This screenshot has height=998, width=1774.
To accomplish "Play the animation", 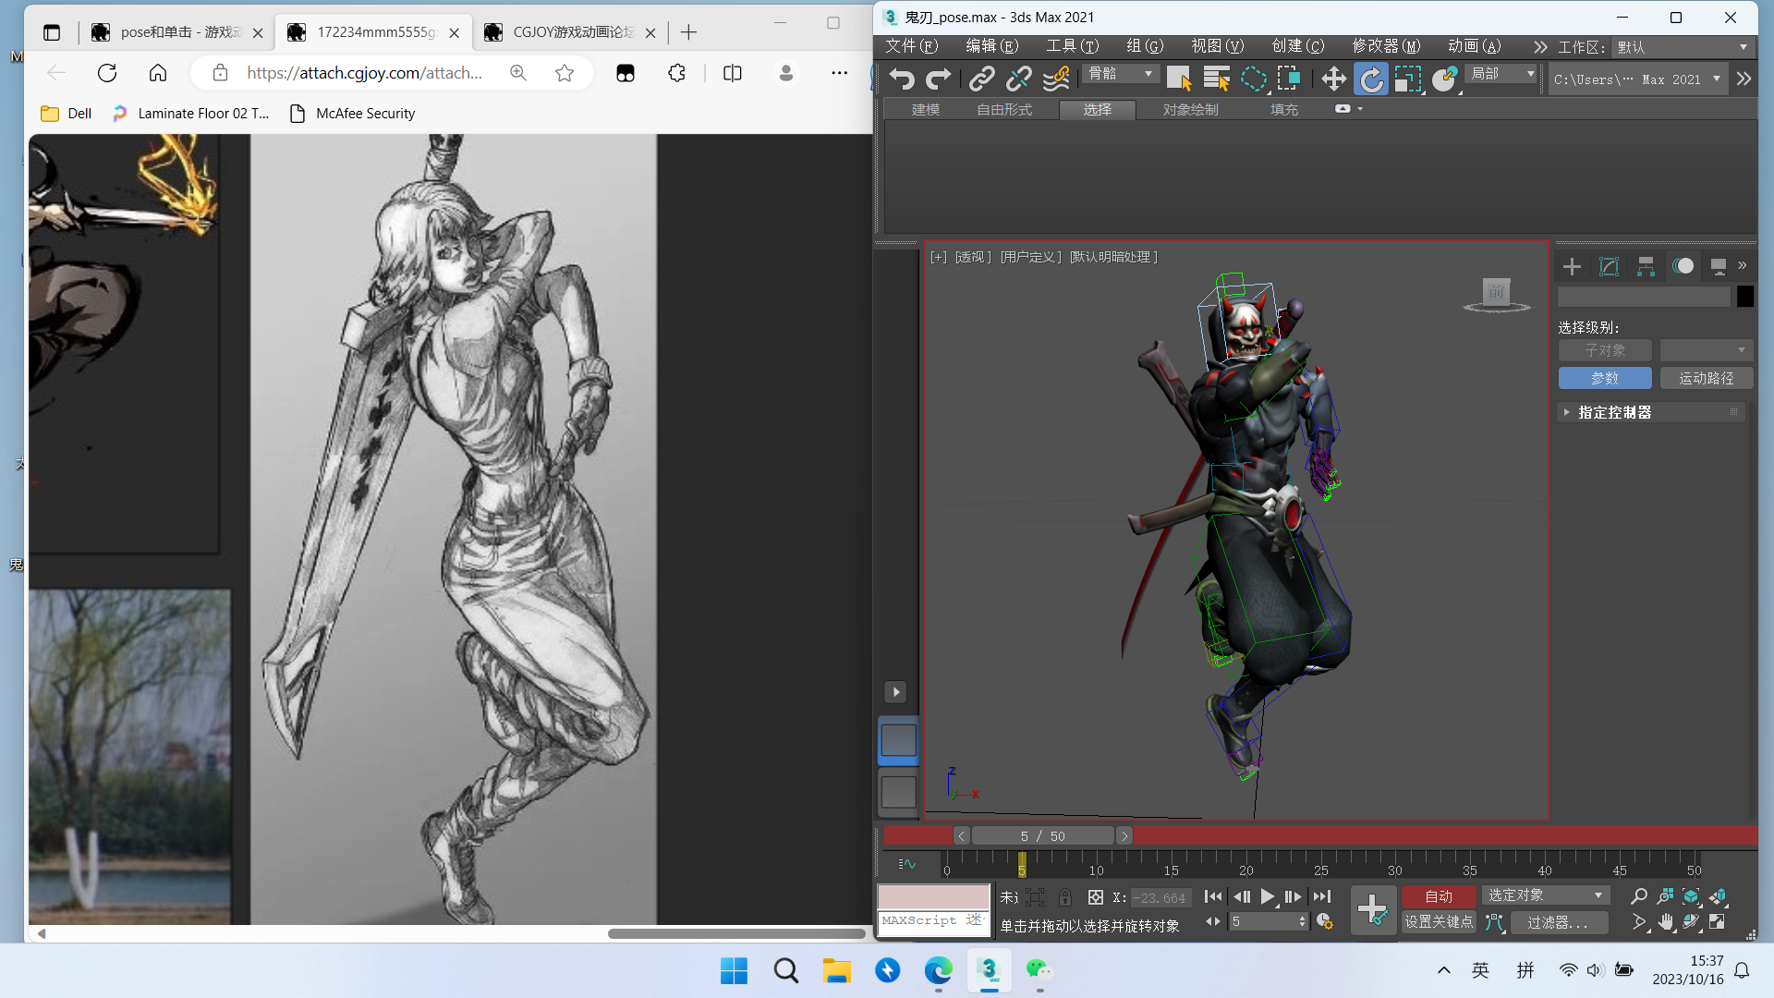I will point(1268,896).
